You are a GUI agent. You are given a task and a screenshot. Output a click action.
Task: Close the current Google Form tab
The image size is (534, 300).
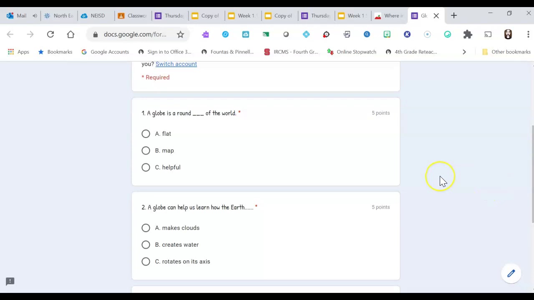pyautogui.click(x=436, y=16)
